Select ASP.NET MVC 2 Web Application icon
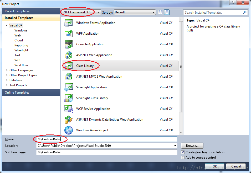This screenshot has width=251, height=173. (x=69, y=77)
